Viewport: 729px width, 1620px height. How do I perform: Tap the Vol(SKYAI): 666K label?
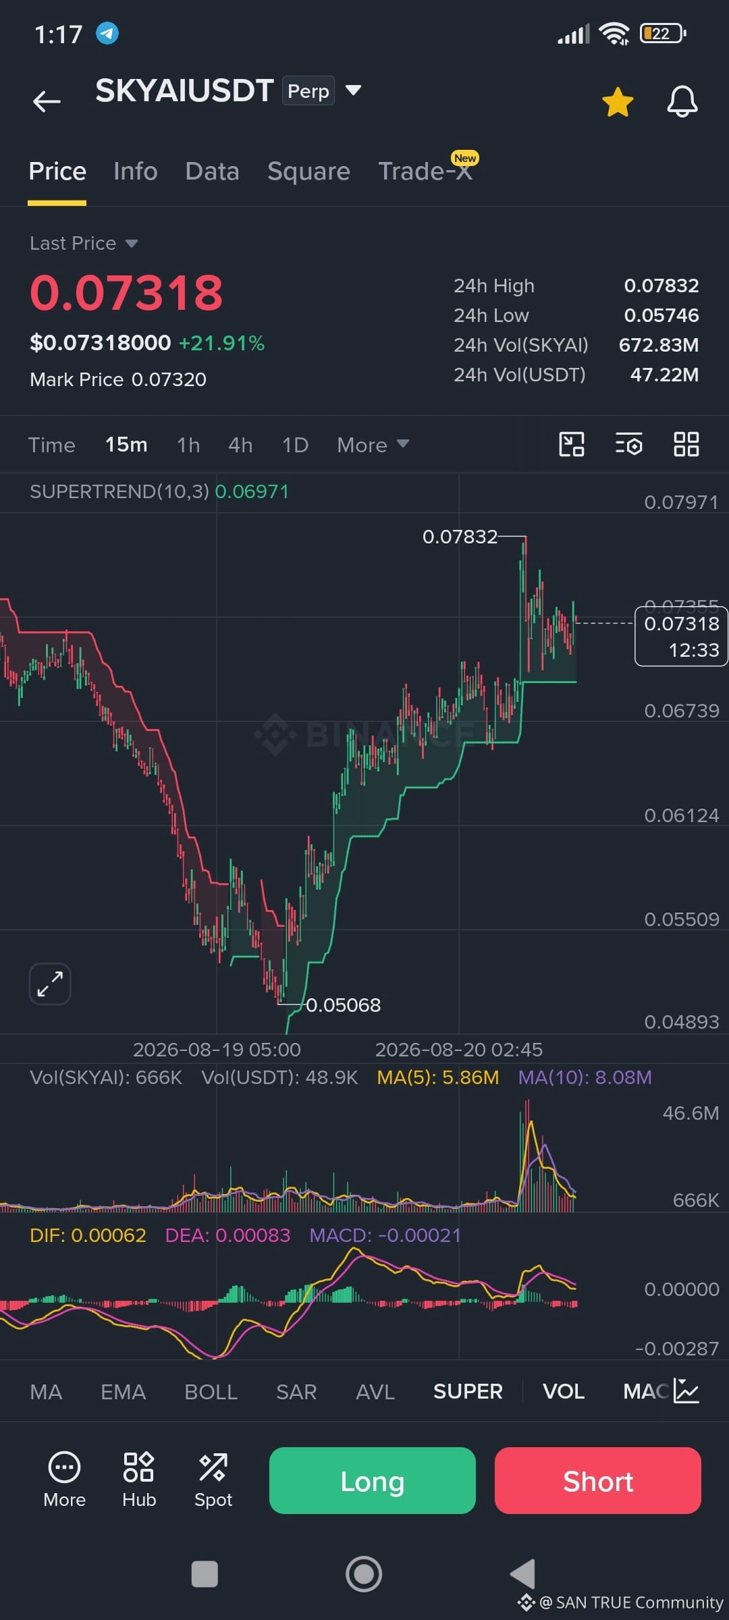(106, 1077)
